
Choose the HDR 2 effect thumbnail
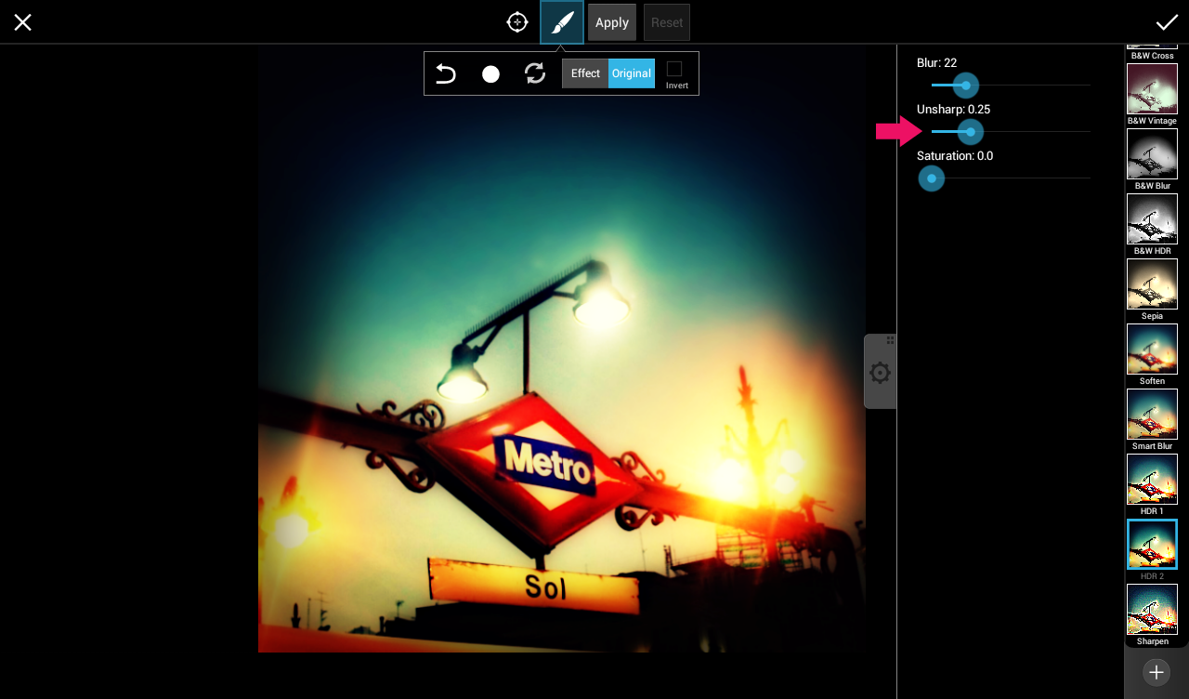pyautogui.click(x=1152, y=545)
